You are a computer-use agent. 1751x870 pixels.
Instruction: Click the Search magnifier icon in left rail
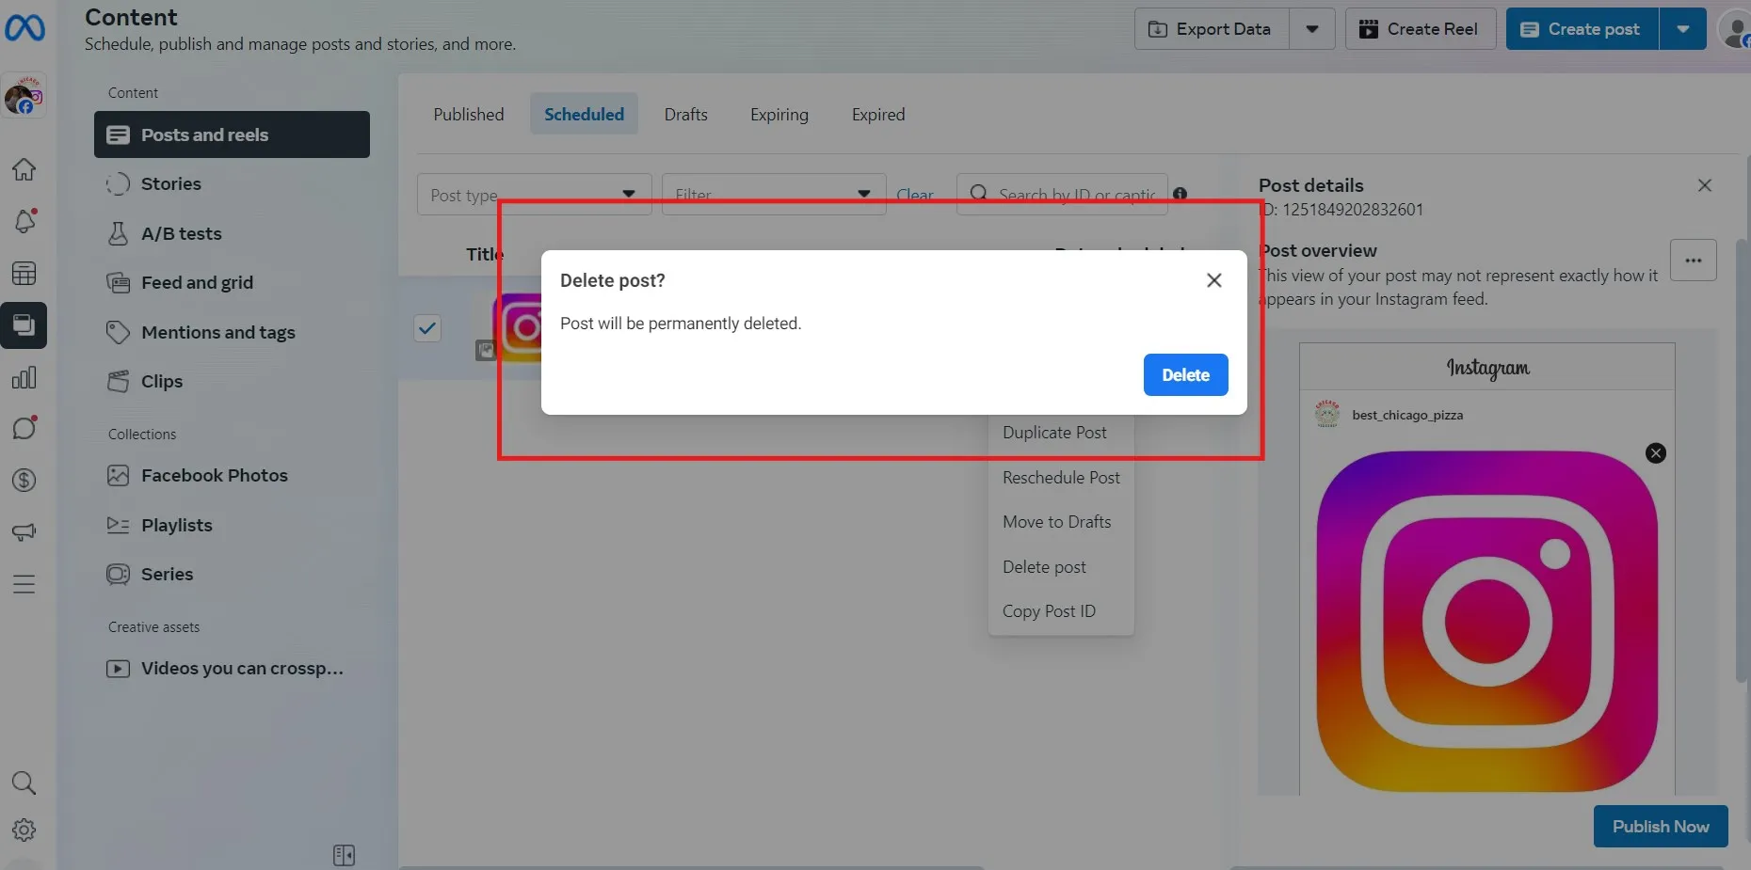[24, 783]
